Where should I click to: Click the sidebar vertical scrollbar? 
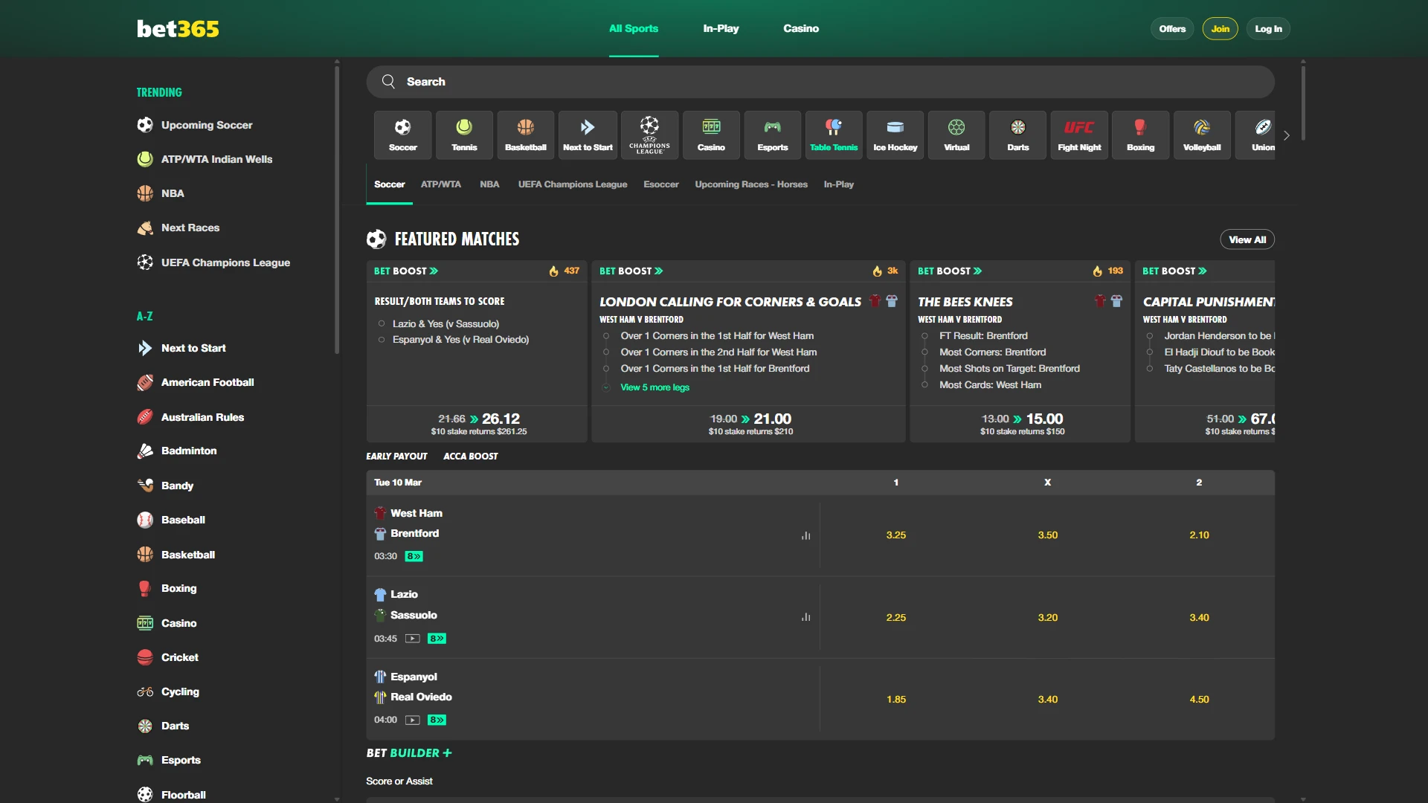[337, 210]
